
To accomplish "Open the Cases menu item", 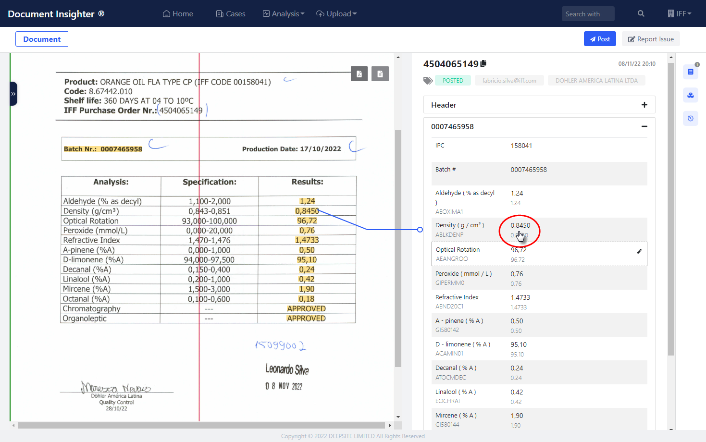I will click(231, 14).
